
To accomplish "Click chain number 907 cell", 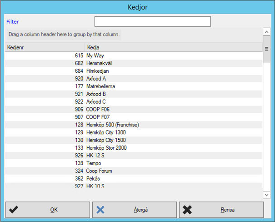I will (x=45, y=117).
